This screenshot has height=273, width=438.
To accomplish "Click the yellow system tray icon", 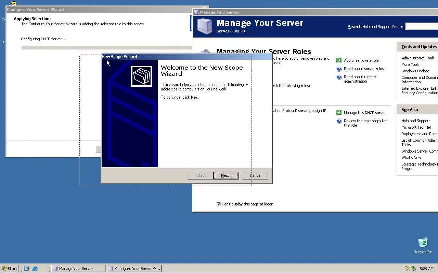I will click(x=407, y=269).
